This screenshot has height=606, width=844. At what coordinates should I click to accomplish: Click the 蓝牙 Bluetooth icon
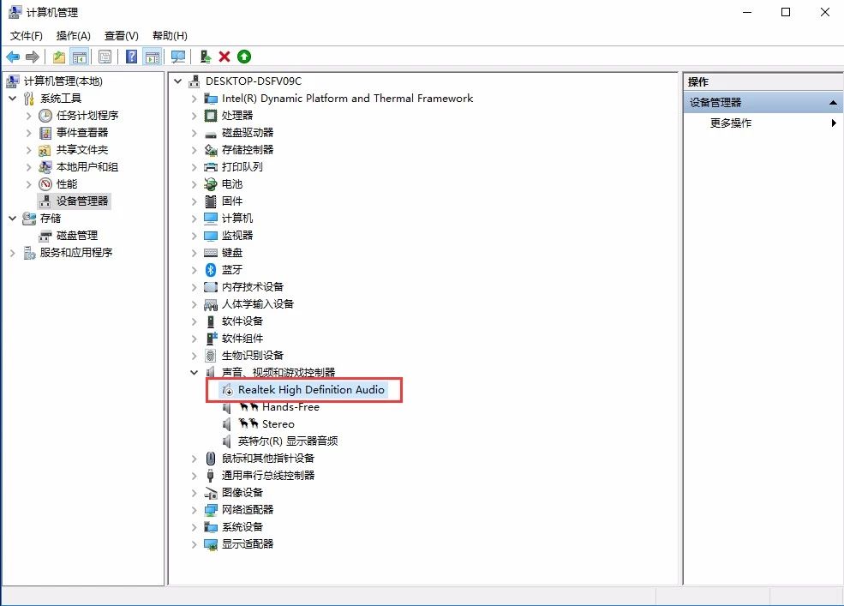(x=211, y=270)
